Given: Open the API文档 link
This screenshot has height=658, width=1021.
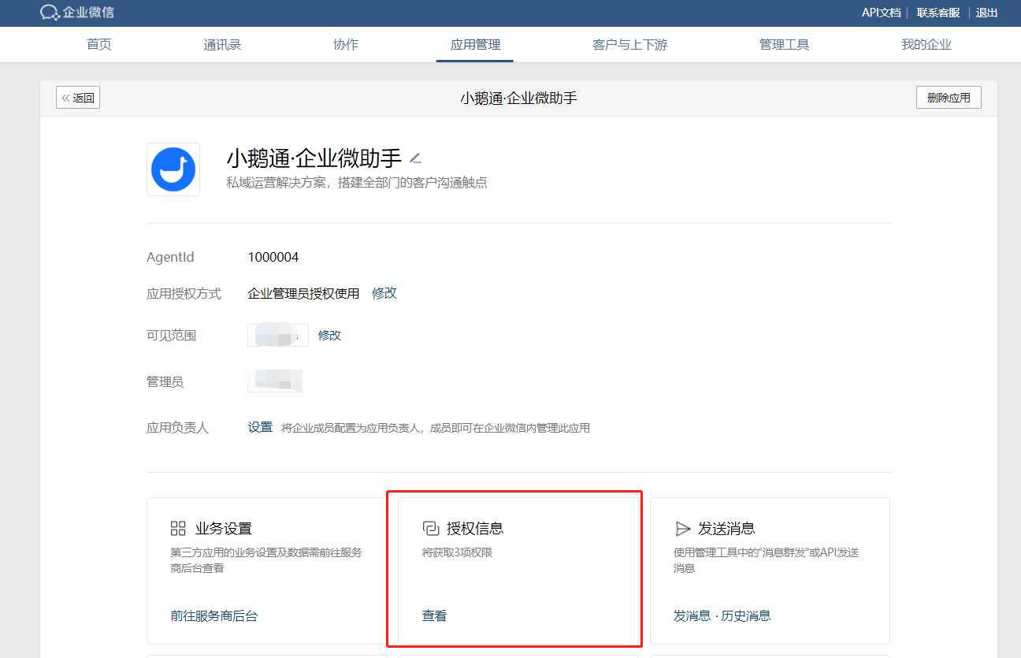Looking at the screenshot, I should click(881, 13).
